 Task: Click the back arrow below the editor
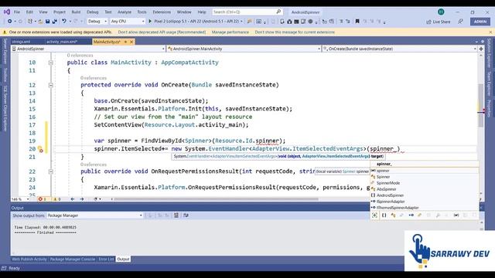click(73, 199)
